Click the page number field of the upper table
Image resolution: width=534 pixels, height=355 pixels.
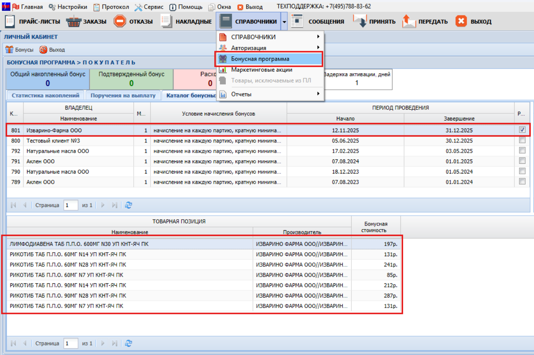pos(71,205)
